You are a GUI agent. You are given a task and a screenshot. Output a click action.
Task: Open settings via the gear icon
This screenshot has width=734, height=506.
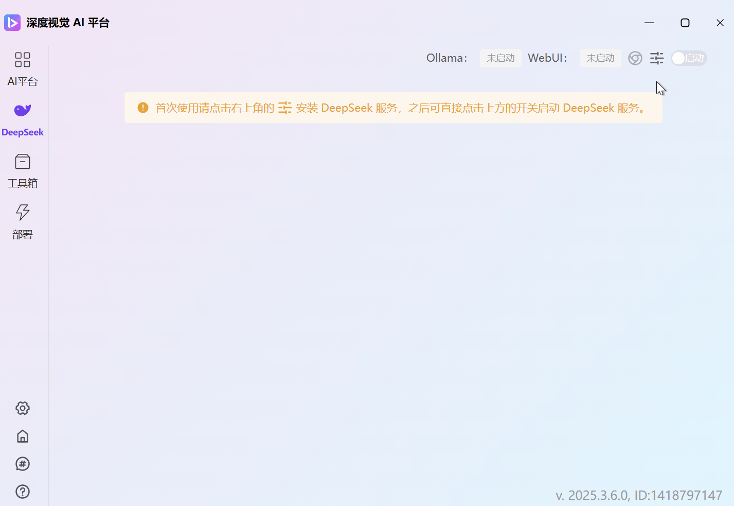[x=23, y=408]
